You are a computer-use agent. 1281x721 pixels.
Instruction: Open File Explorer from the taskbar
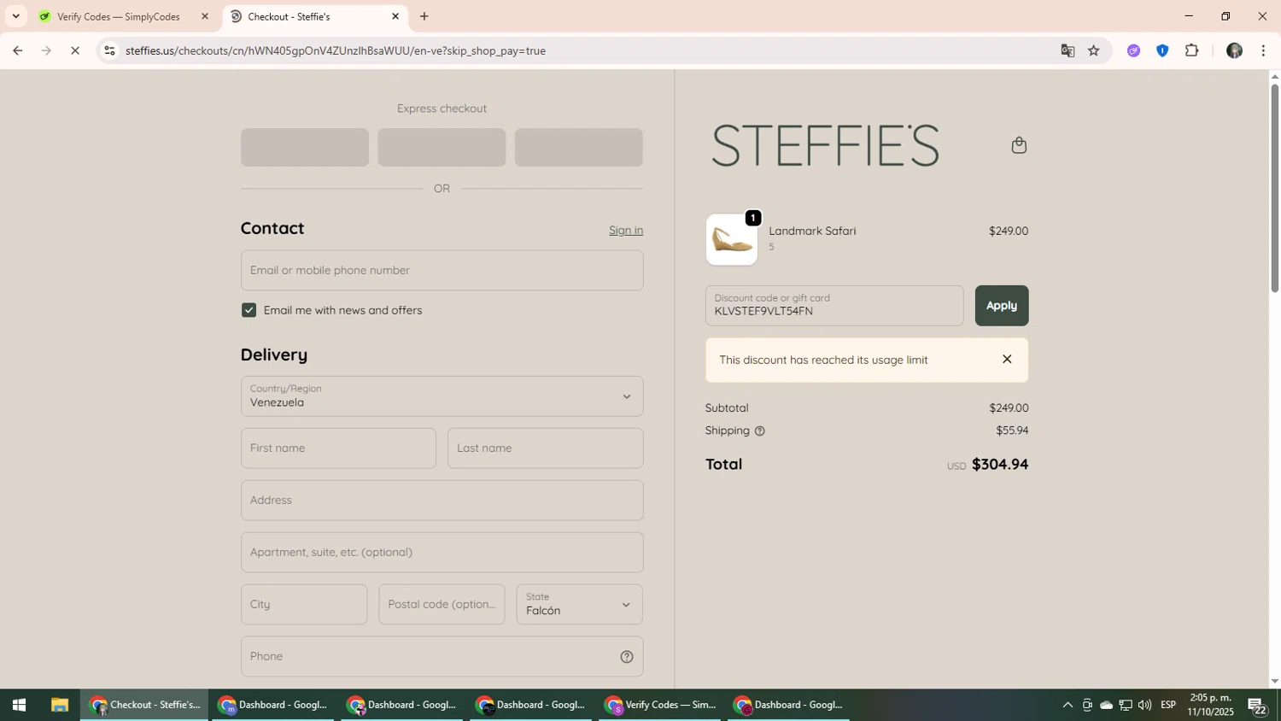click(59, 706)
